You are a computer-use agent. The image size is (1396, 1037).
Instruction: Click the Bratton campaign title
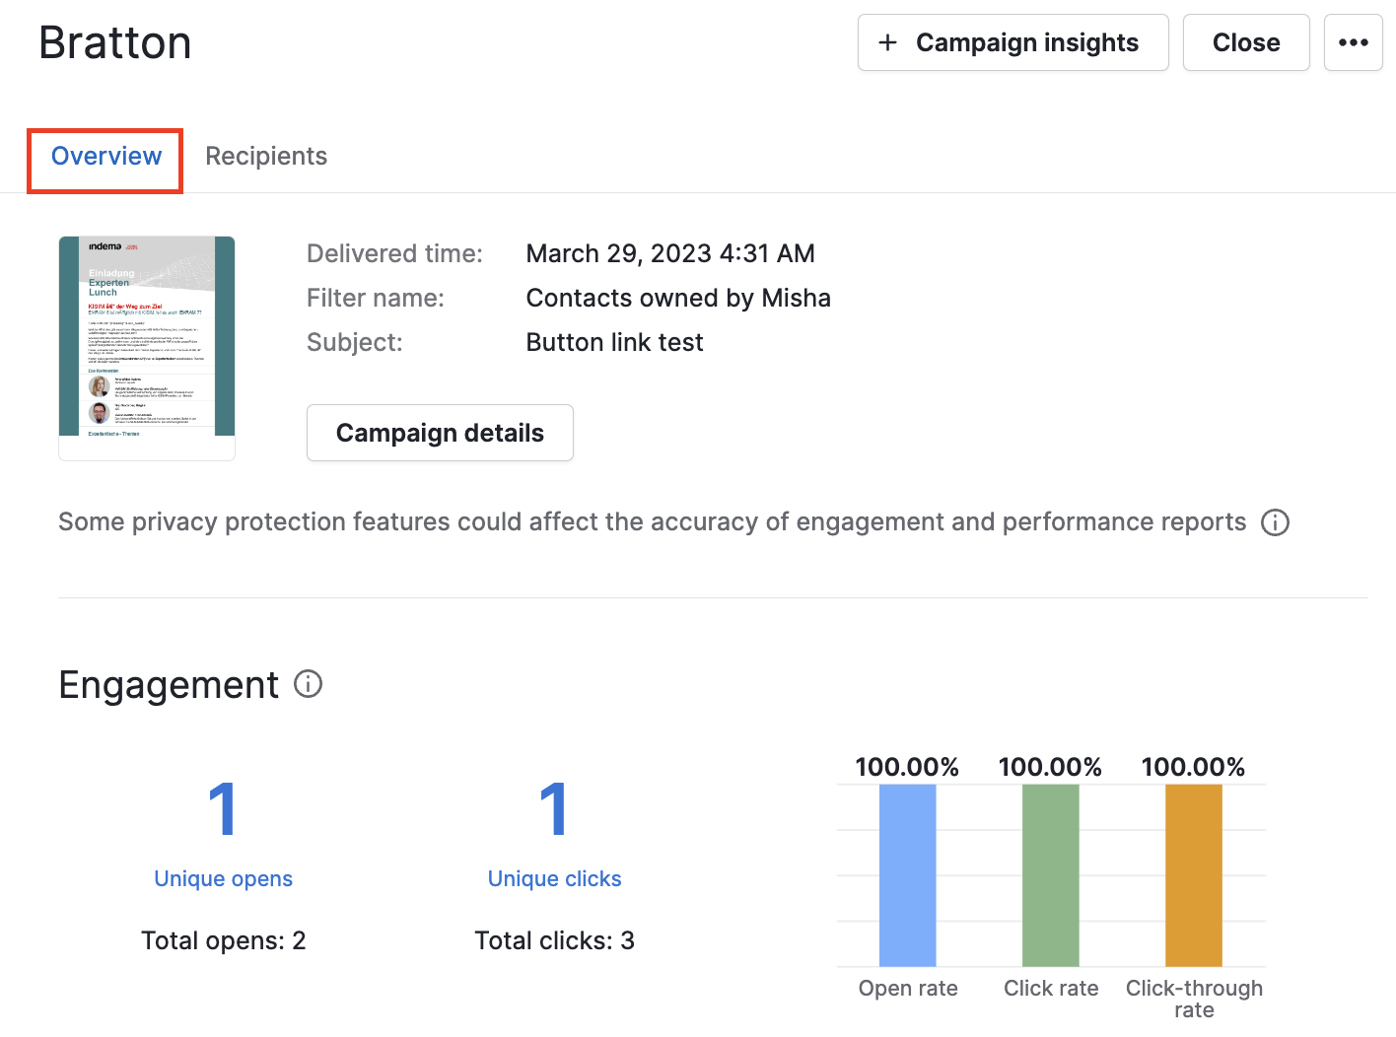tap(114, 41)
